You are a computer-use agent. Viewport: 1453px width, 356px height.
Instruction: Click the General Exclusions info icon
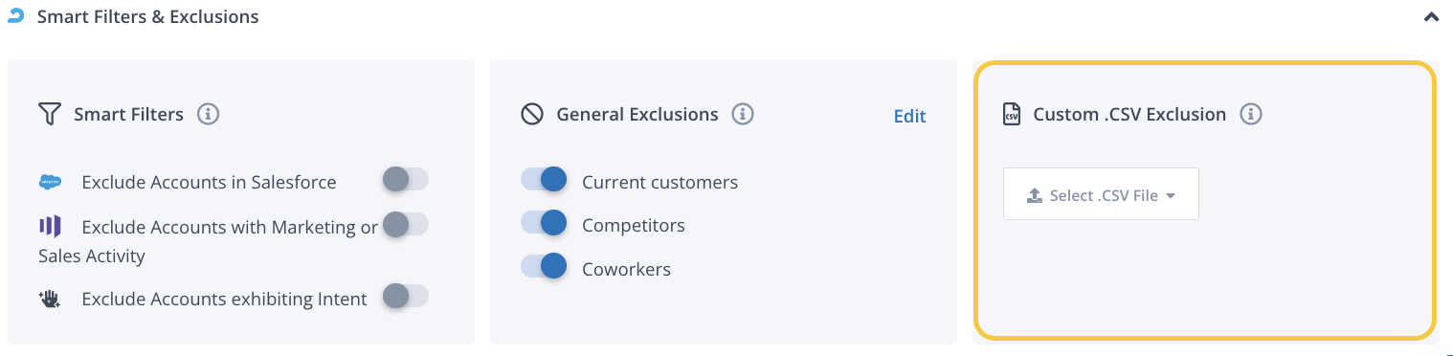742,115
